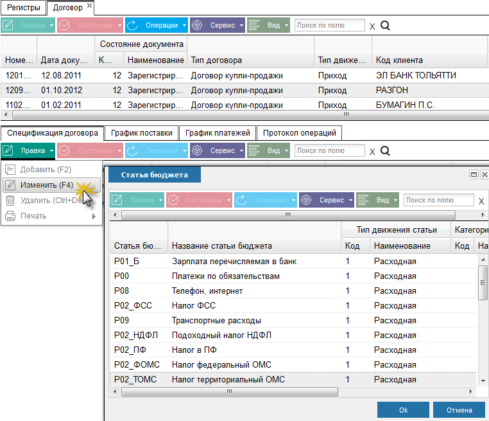489x421 pixels.
Task: Click the dialog Поиск по полю search field
Action: pyautogui.click(x=439, y=200)
